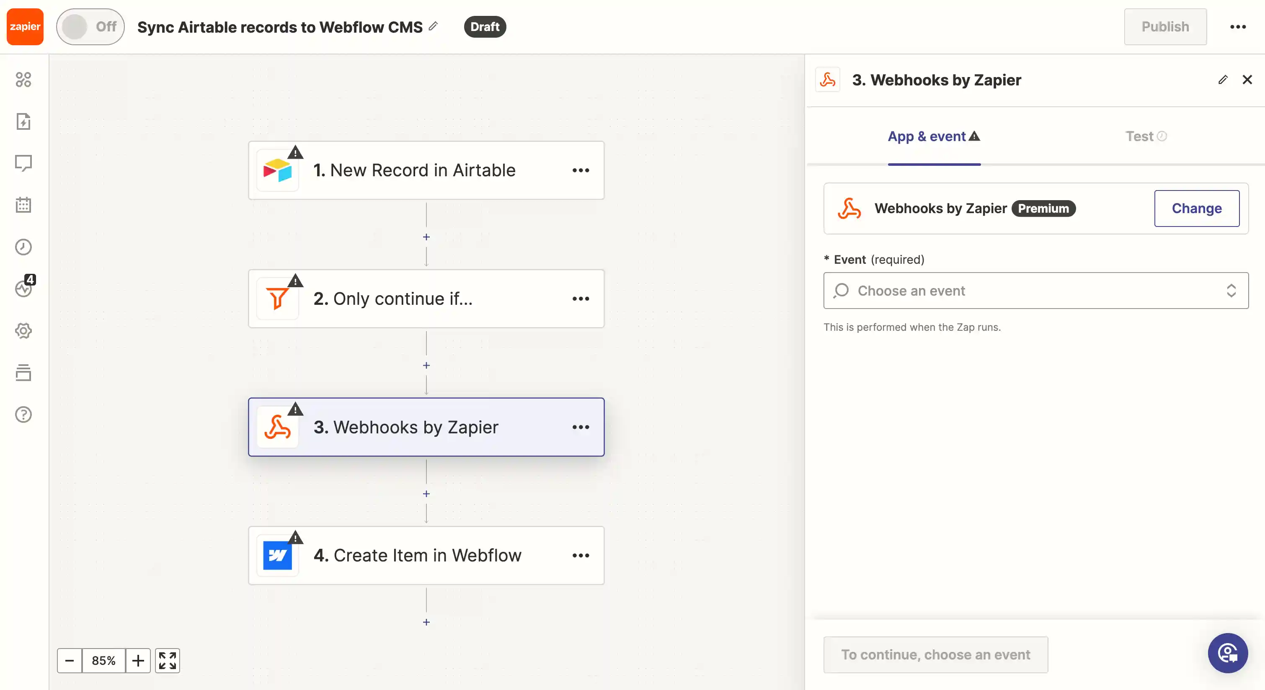Open step 4 Webflow three-dot menu

(581, 556)
